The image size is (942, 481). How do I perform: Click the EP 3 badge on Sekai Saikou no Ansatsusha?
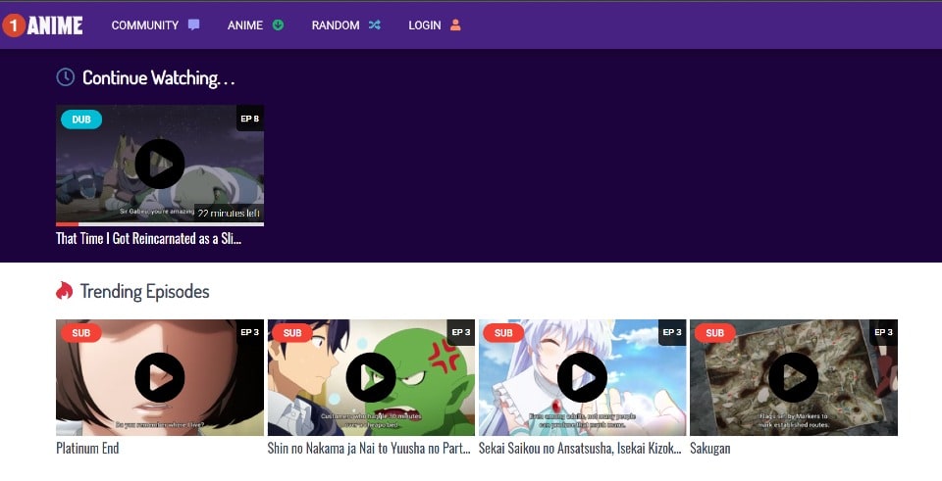(672, 332)
